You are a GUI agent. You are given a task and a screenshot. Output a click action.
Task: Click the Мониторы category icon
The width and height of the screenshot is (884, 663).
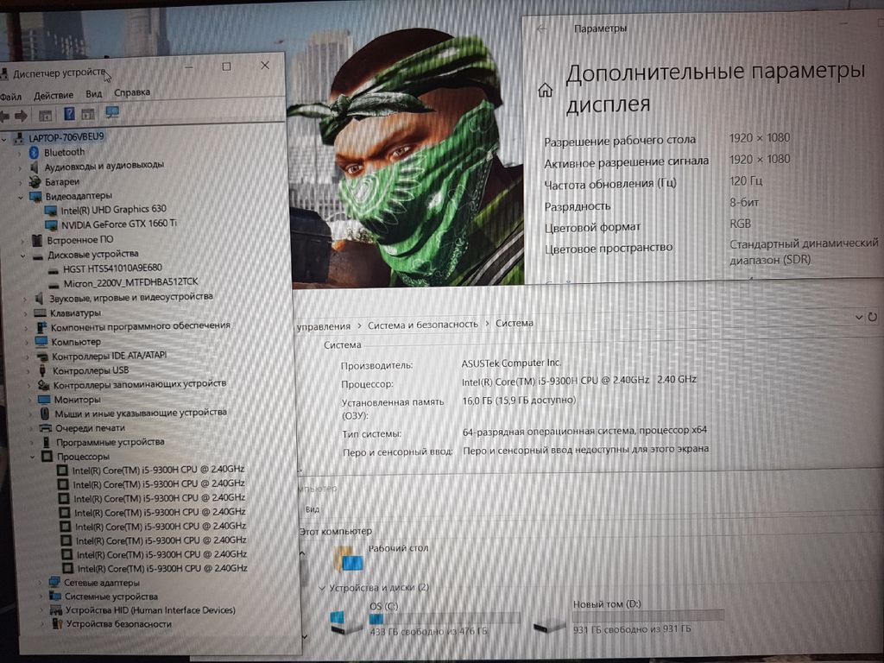click(x=44, y=399)
